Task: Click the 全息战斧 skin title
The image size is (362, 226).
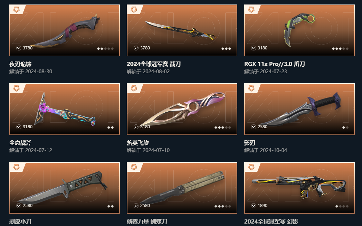Action: [20, 143]
